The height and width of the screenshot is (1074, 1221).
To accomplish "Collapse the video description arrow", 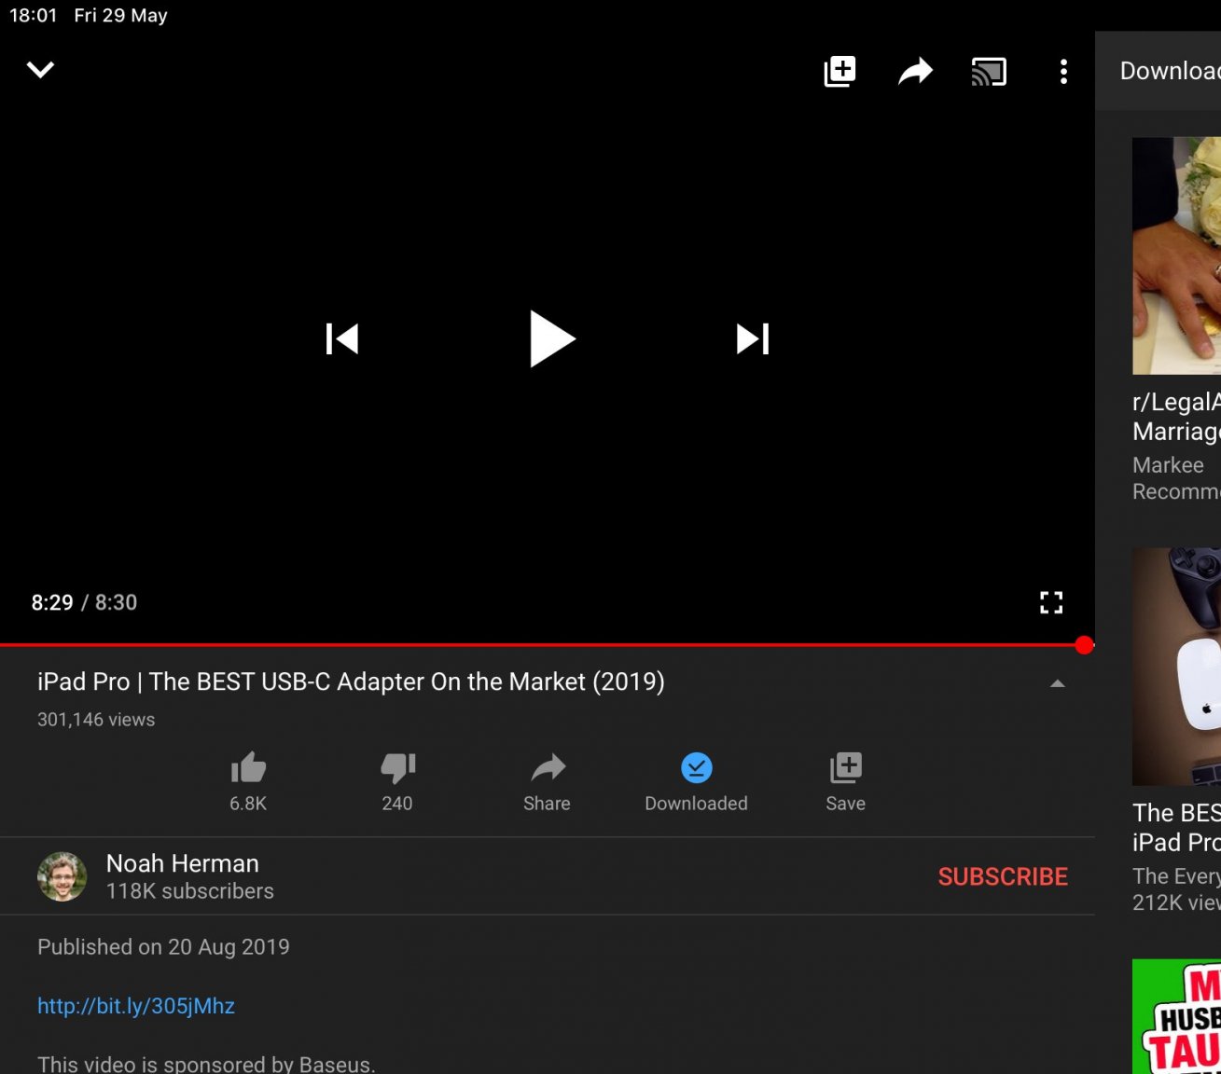I will point(1057,683).
